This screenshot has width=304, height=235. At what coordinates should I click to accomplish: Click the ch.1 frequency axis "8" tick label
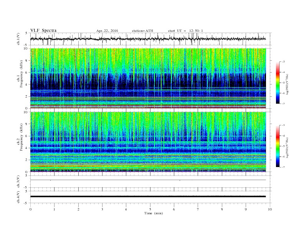[x=27, y=61]
